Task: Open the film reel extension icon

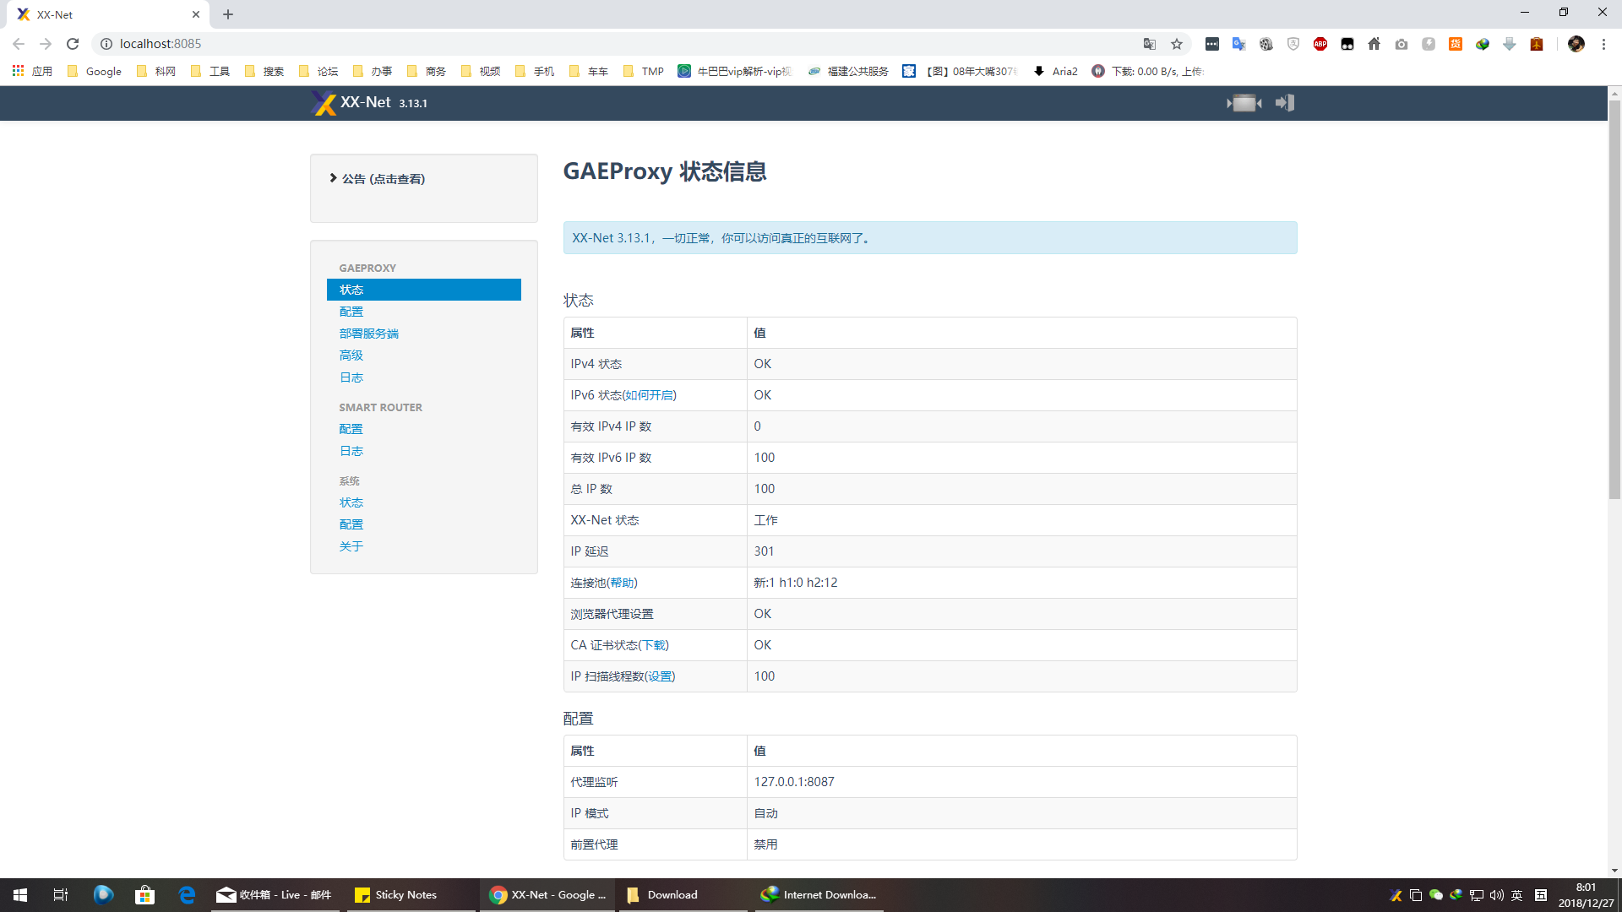Action: [1266, 44]
